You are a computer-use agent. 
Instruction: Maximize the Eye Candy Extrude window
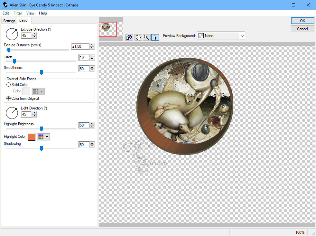click(x=293, y=5)
